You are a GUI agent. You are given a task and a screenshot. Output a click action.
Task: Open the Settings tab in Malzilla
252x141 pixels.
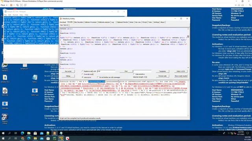pos(156,22)
